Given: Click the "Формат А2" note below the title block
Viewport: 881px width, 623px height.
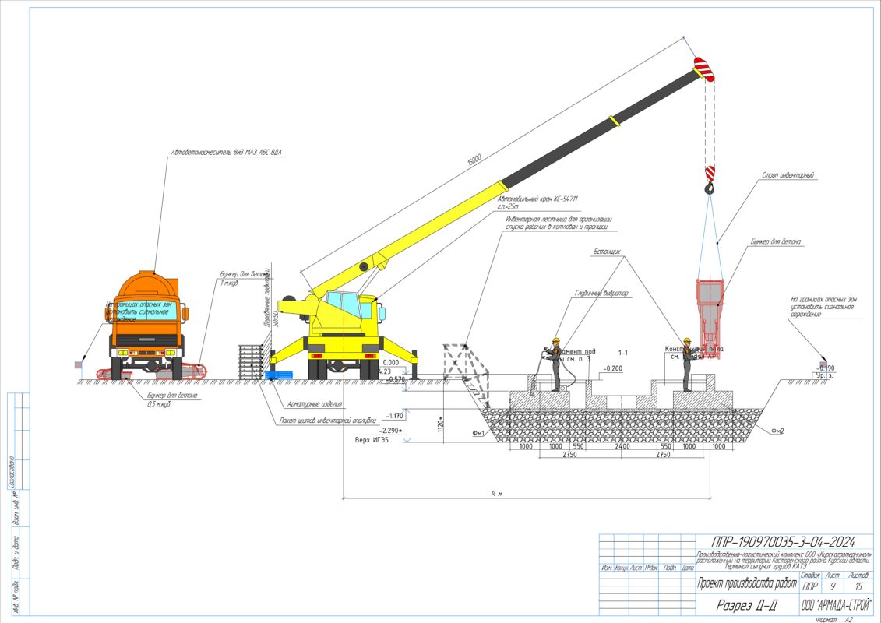Looking at the screenshot, I should click(833, 619).
